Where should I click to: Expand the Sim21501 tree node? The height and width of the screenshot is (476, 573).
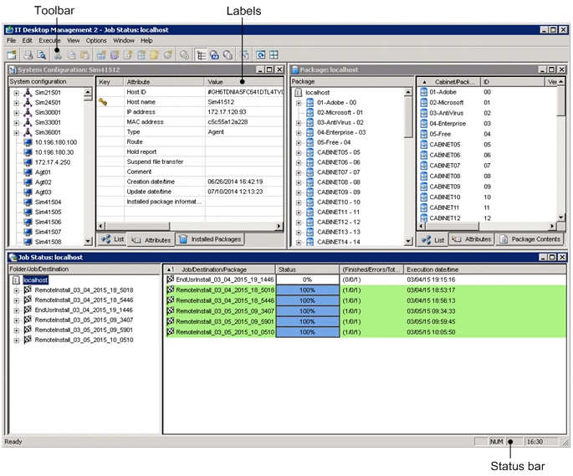point(16,93)
